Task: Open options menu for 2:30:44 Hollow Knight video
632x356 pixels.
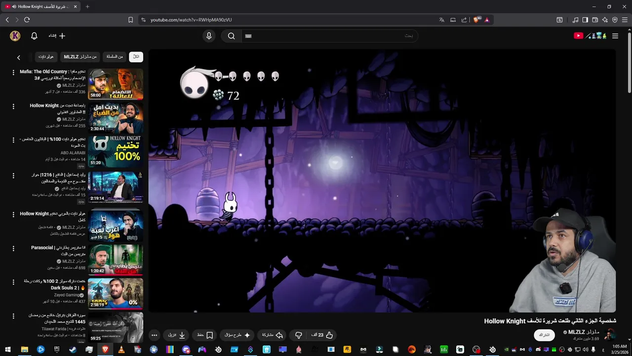Action: (13, 106)
